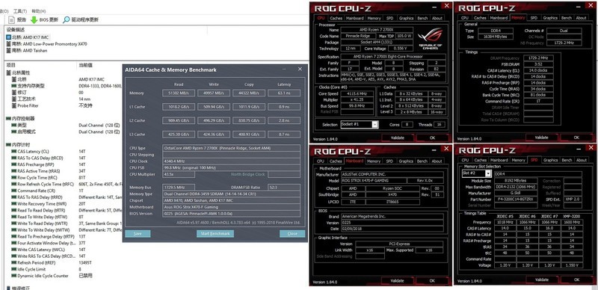This screenshot has height=290, width=598.
Task: Switch to Bench tab in CPU-Z CPU window
Action: coord(422,18)
